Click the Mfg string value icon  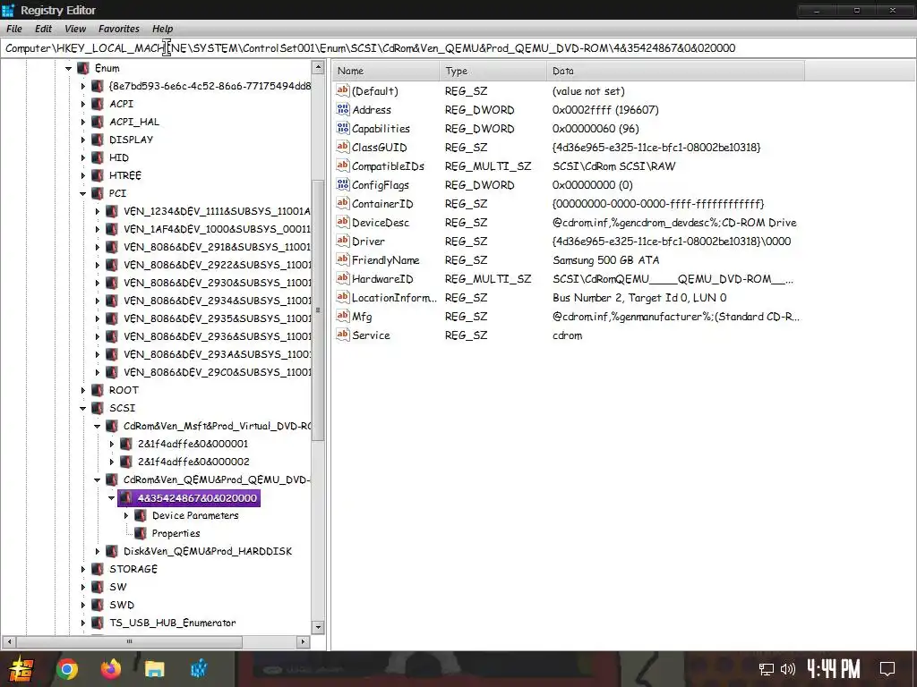pos(343,316)
